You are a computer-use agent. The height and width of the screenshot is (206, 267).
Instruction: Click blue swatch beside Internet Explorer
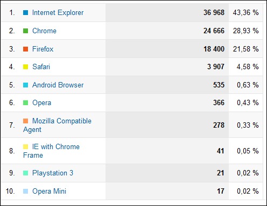pyautogui.click(x=25, y=13)
